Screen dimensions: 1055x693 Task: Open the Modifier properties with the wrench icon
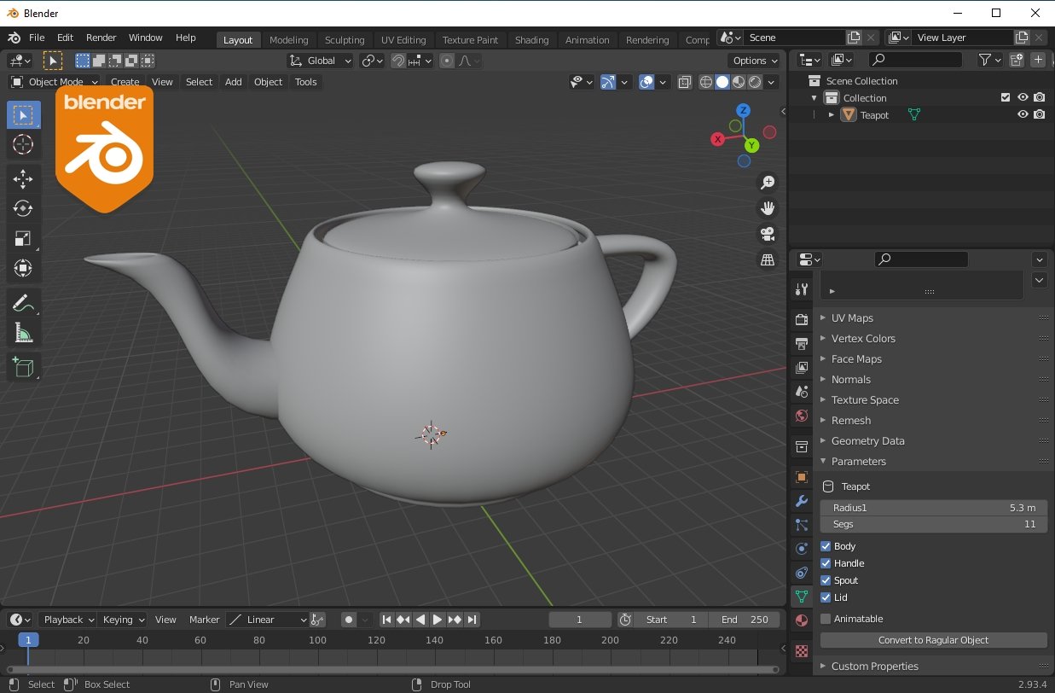(x=800, y=501)
